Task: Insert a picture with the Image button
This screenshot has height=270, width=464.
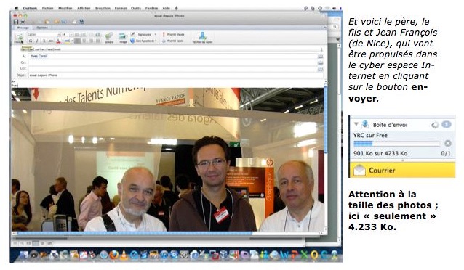Action: 123,38
